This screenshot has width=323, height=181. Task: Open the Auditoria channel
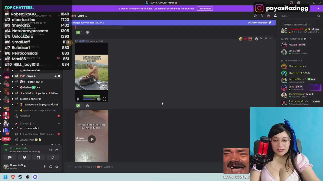click(x=38, y=116)
